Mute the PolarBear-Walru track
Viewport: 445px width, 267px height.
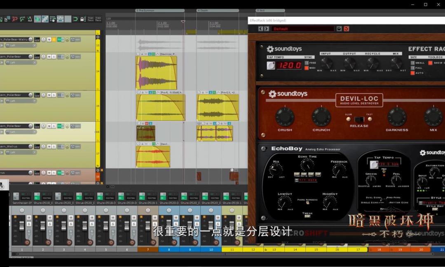(x=49, y=39)
